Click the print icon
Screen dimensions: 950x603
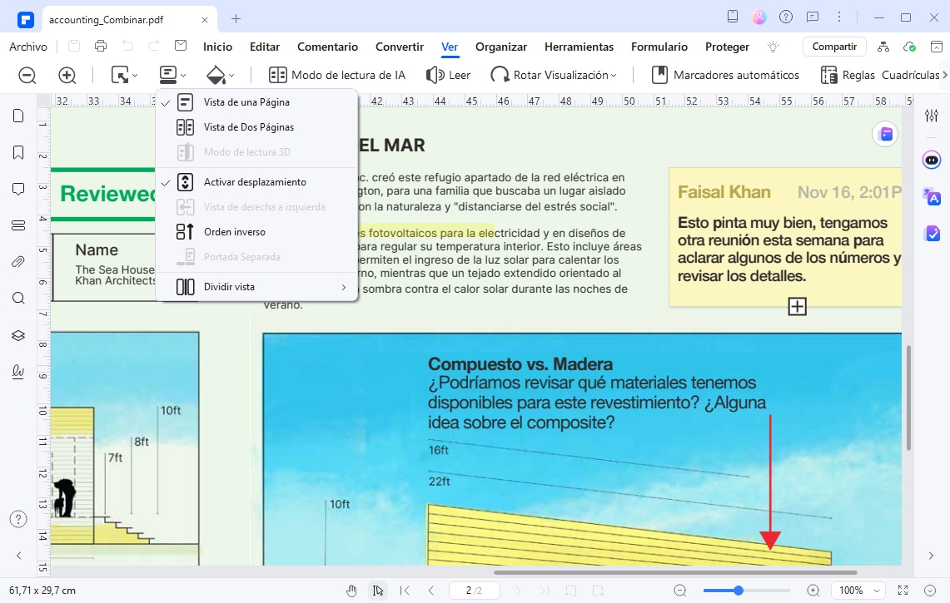pos(101,46)
